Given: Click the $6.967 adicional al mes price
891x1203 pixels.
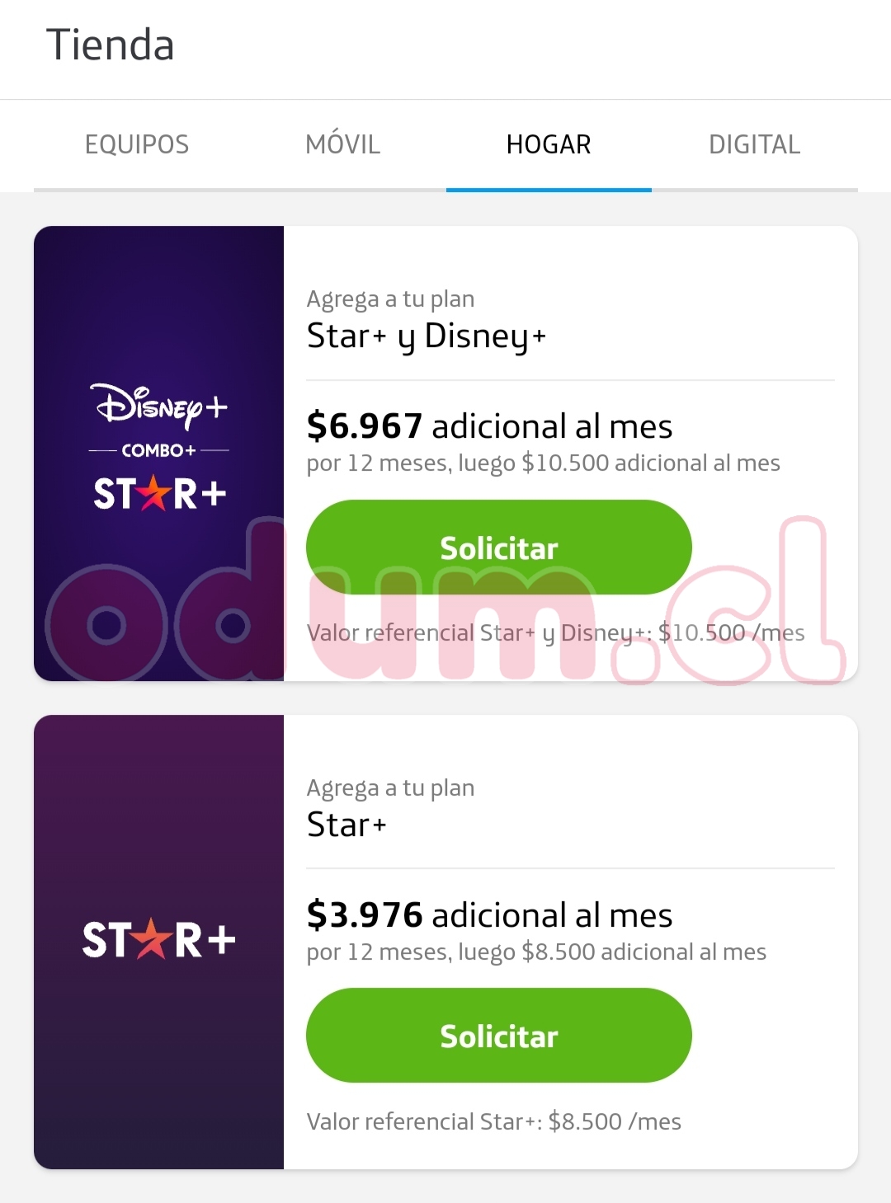Looking at the screenshot, I should 489,426.
